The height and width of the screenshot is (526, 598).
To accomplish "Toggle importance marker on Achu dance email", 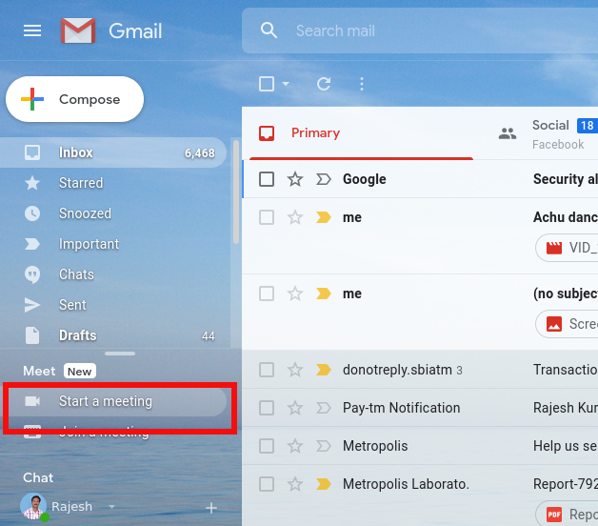I will 324,217.
